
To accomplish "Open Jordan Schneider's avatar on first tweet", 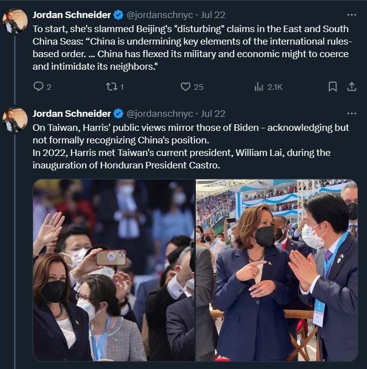I will (x=15, y=21).
